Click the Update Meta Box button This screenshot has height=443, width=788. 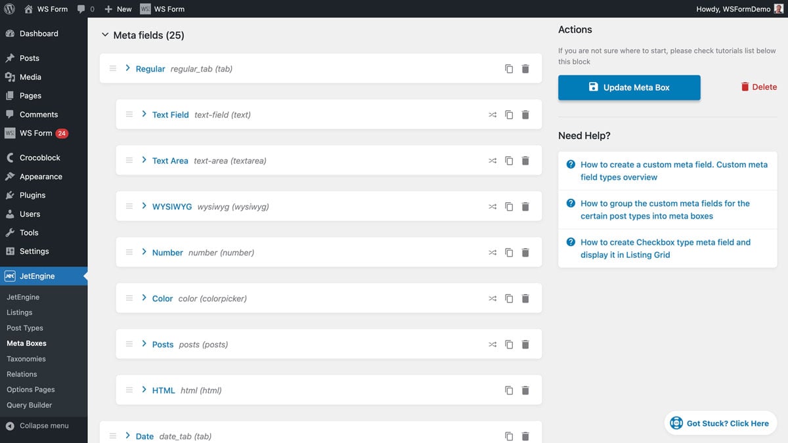628,86
